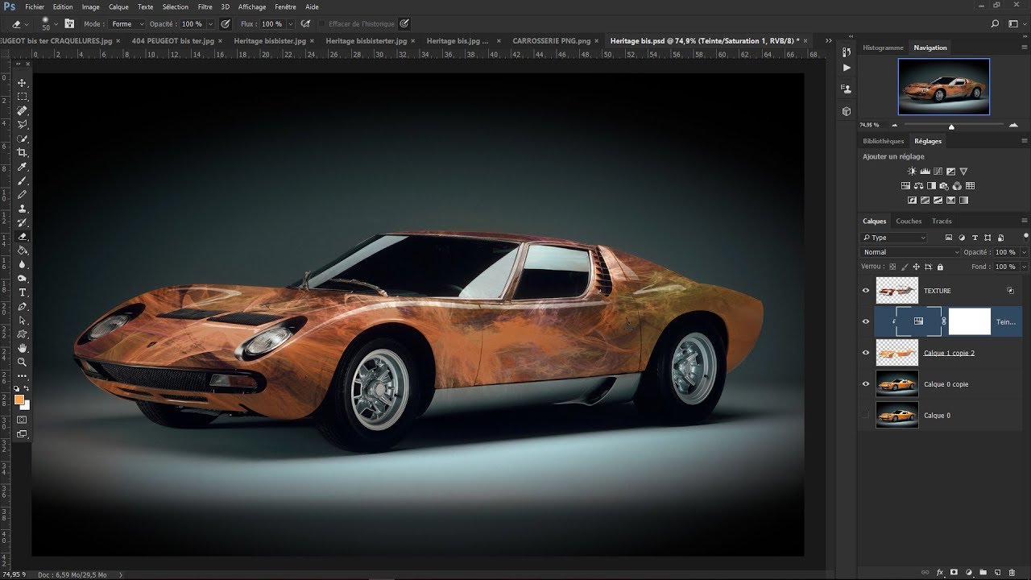1031x580 pixels.
Task: Switch to Heritage bisbister.jpg document tab
Action: click(270, 40)
